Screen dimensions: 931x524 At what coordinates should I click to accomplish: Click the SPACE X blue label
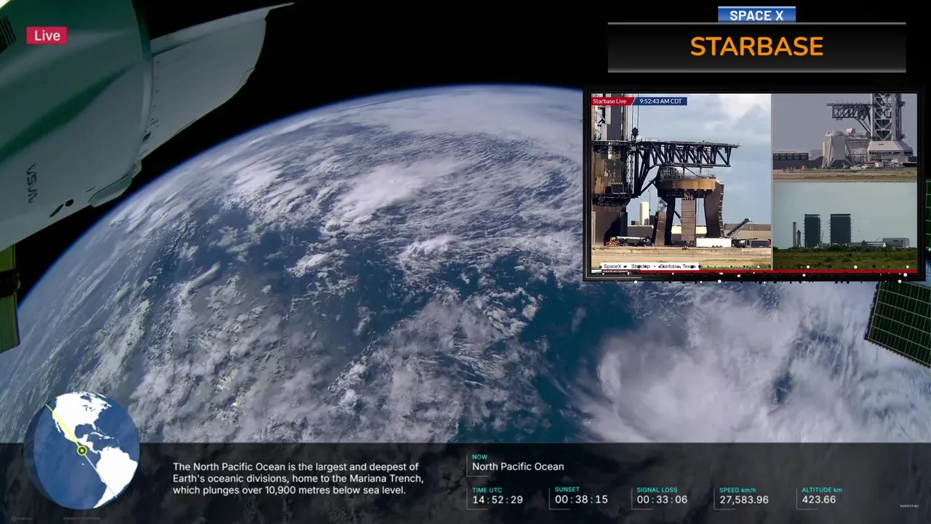tap(756, 15)
